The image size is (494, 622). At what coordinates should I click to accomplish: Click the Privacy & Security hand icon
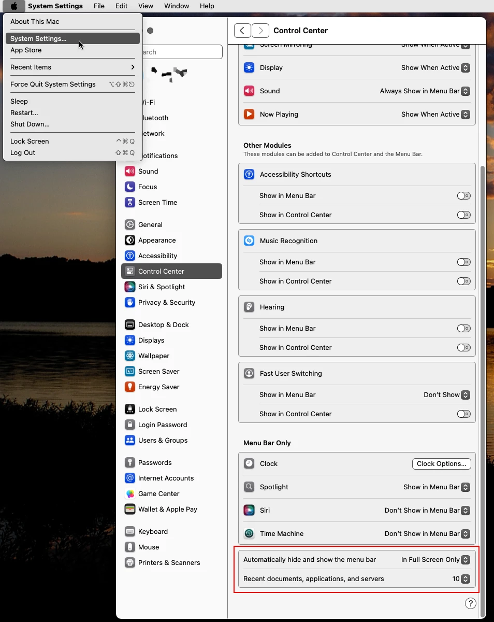pyautogui.click(x=130, y=302)
